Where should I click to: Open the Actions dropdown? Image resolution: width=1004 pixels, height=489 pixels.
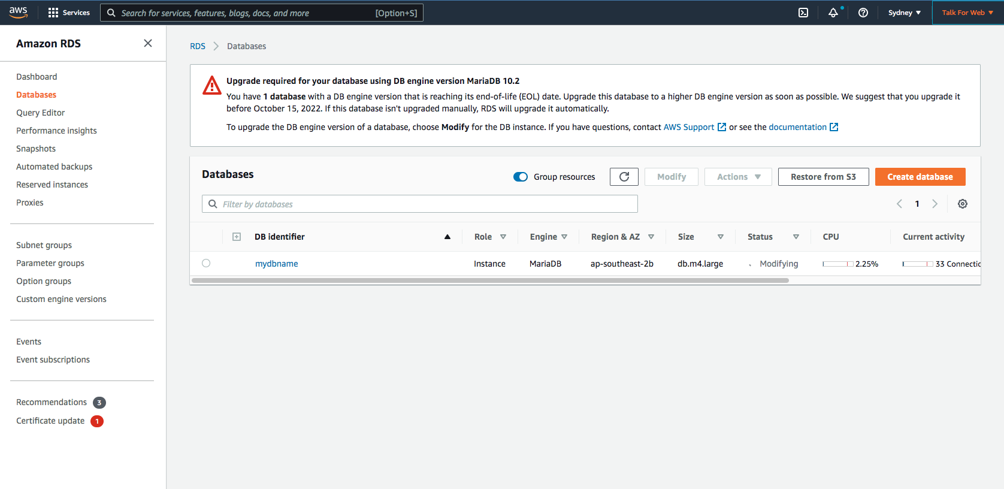click(738, 177)
